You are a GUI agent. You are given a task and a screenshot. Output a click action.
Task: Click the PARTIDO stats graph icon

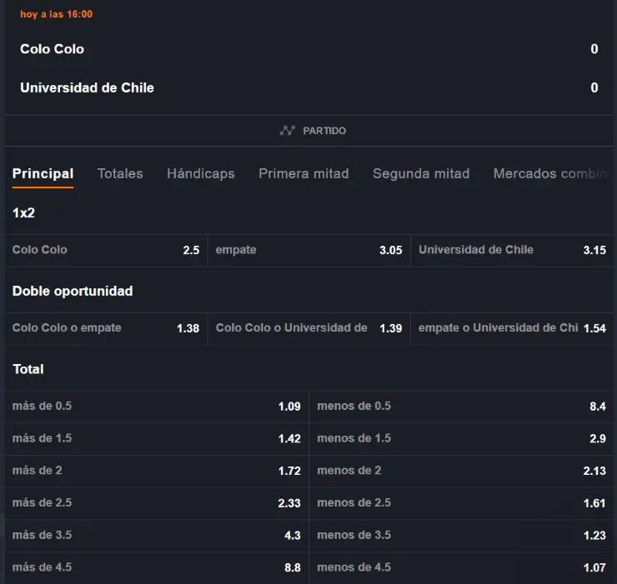click(288, 131)
